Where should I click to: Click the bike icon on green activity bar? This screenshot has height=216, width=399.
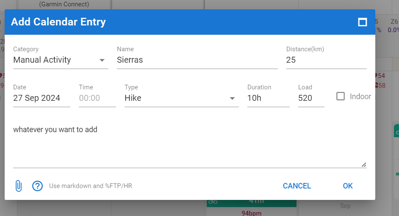tap(213, 202)
